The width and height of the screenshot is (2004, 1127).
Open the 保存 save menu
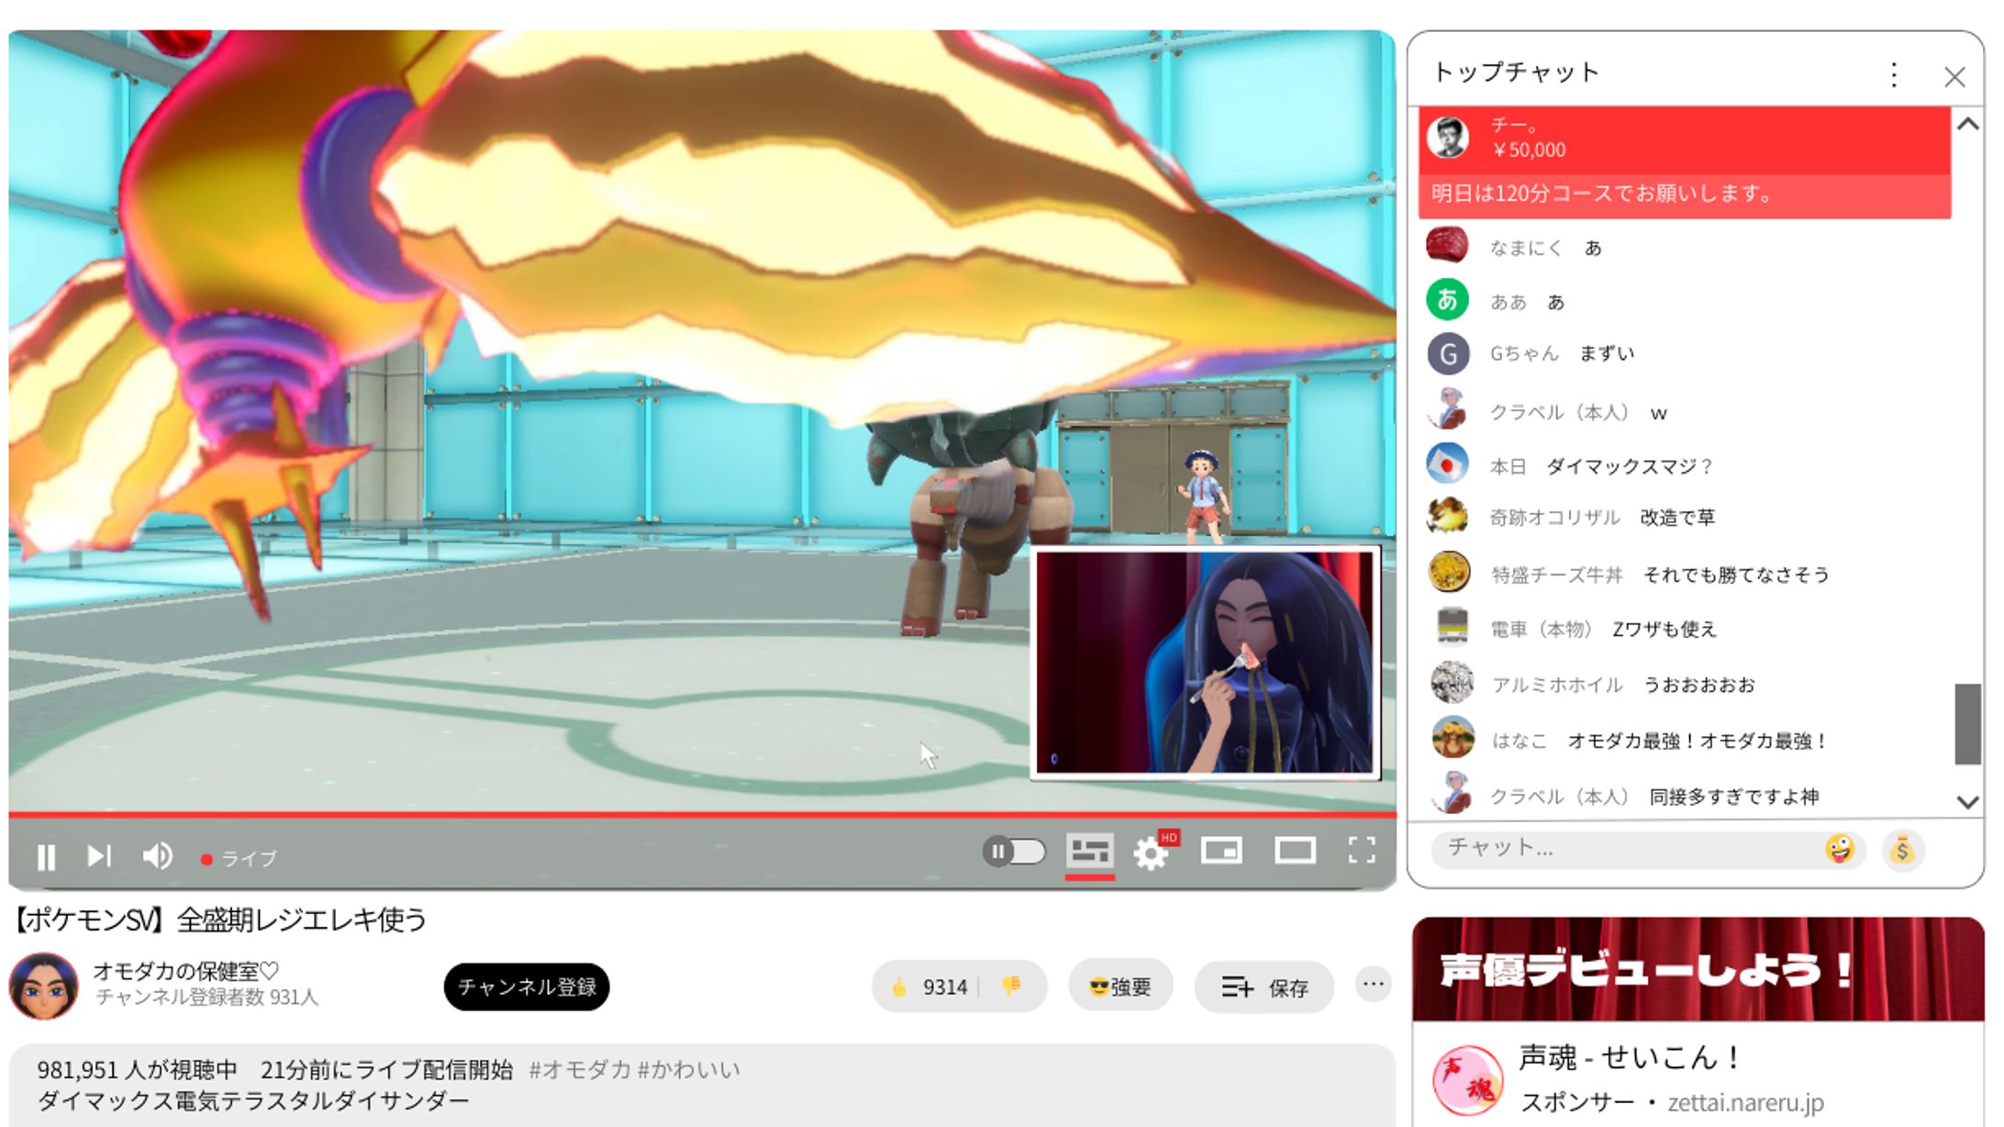tap(1264, 988)
